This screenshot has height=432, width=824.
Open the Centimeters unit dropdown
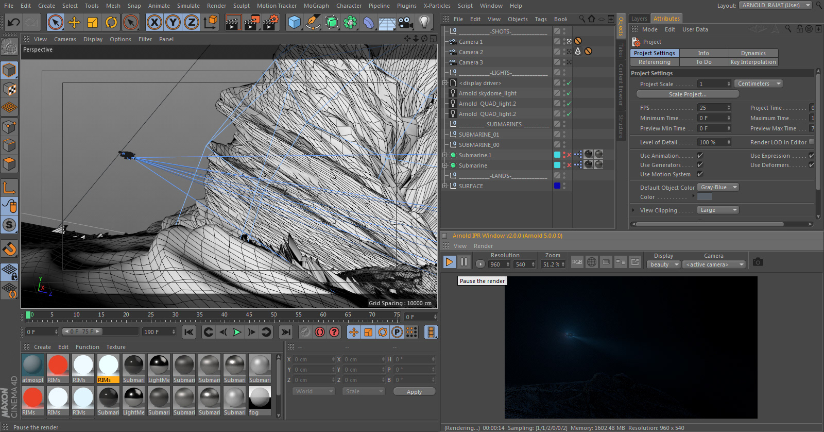coord(759,84)
